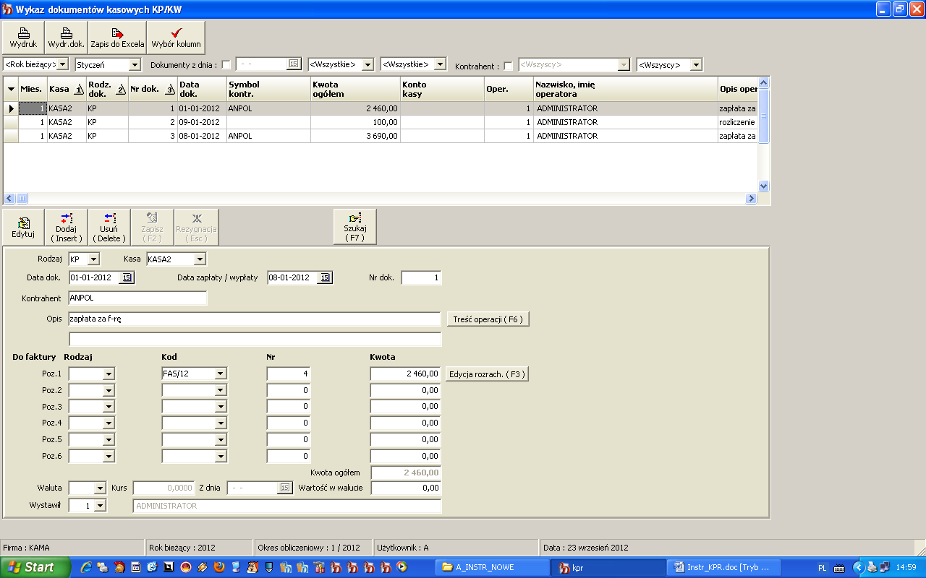926x578 pixels.
Task: Click the PL language indicator in tray
Action: (x=823, y=568)
